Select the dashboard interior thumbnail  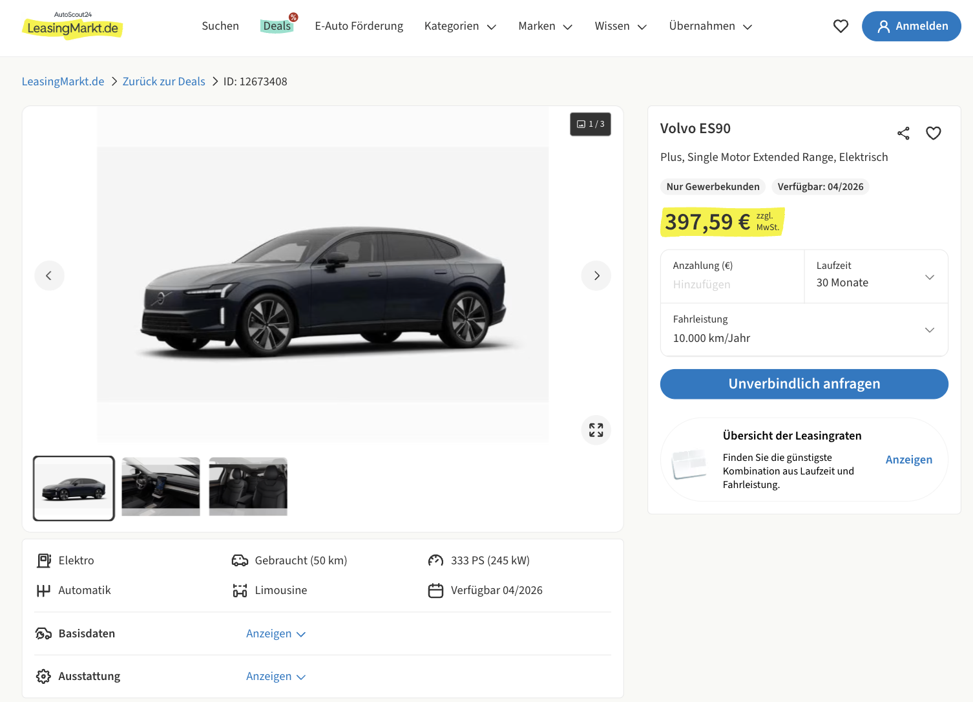point(161,487)
